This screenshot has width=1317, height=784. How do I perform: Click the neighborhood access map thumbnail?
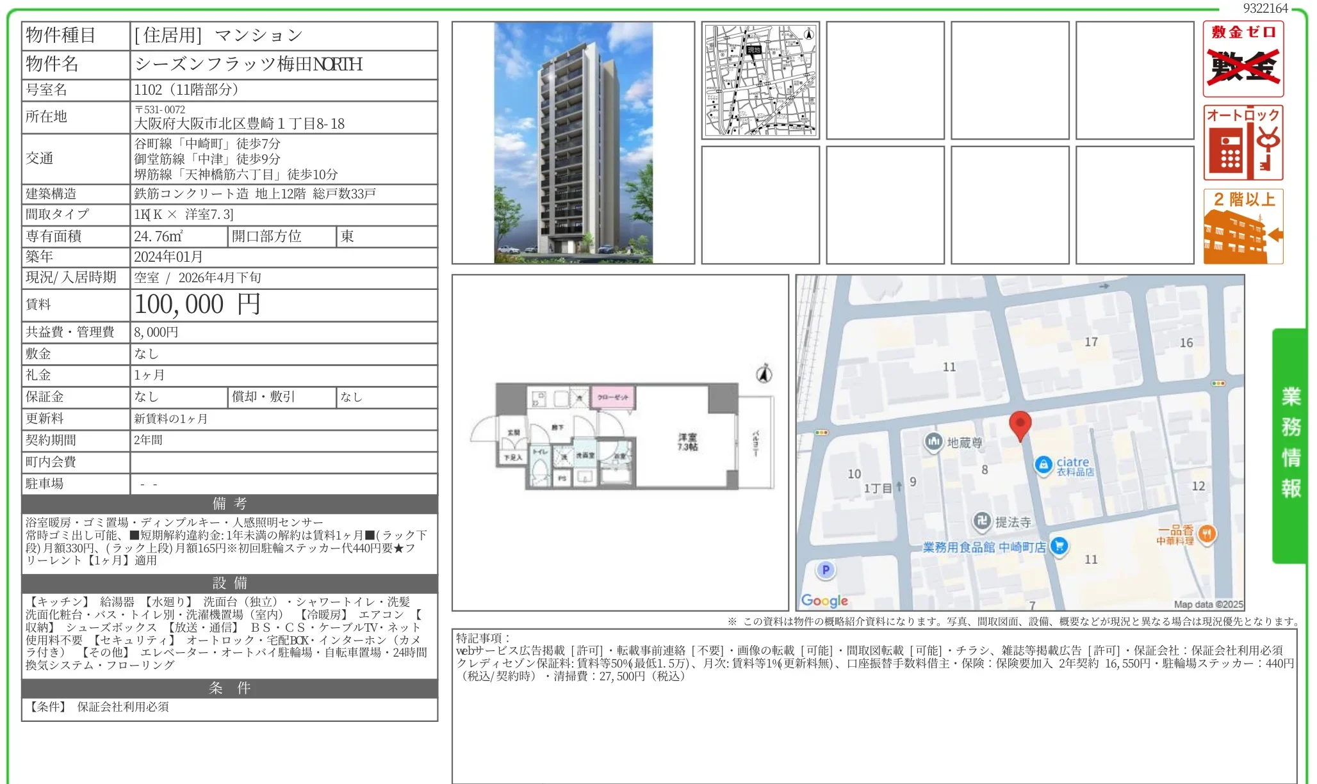[x=760, y=81]
